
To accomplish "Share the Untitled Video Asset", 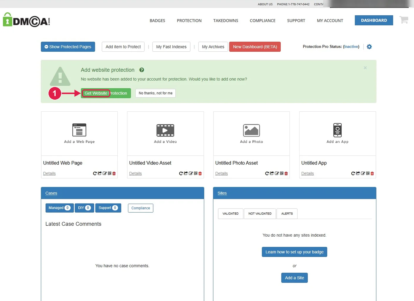I will point(186,173).
